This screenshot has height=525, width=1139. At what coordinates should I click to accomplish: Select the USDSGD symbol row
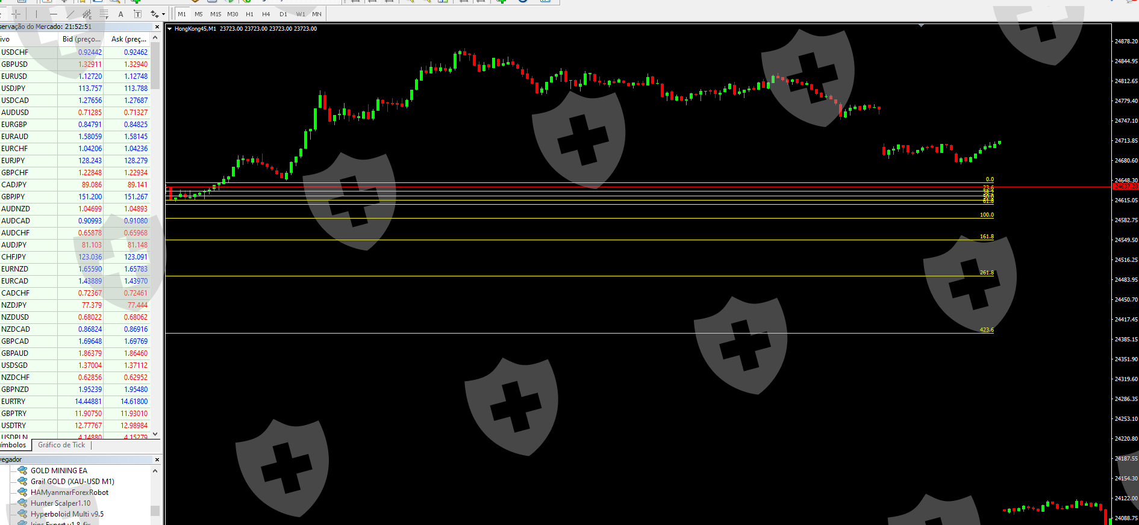pyautogui.click(x=75, y=365)
